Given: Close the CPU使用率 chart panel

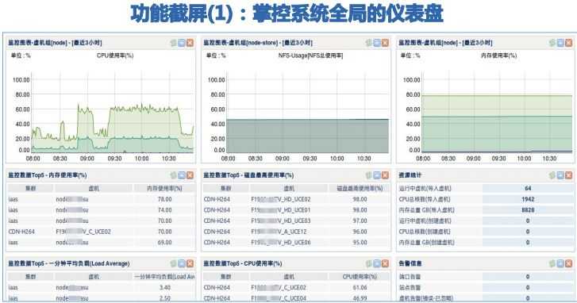Looking at the screenshot, I should pyautogui.click(x=190, y=43).
